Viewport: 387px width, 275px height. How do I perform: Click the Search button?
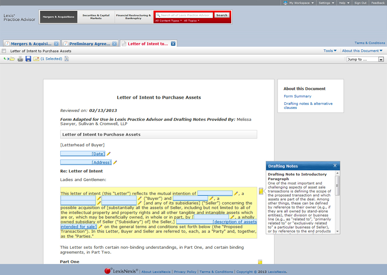click(222, 15)
